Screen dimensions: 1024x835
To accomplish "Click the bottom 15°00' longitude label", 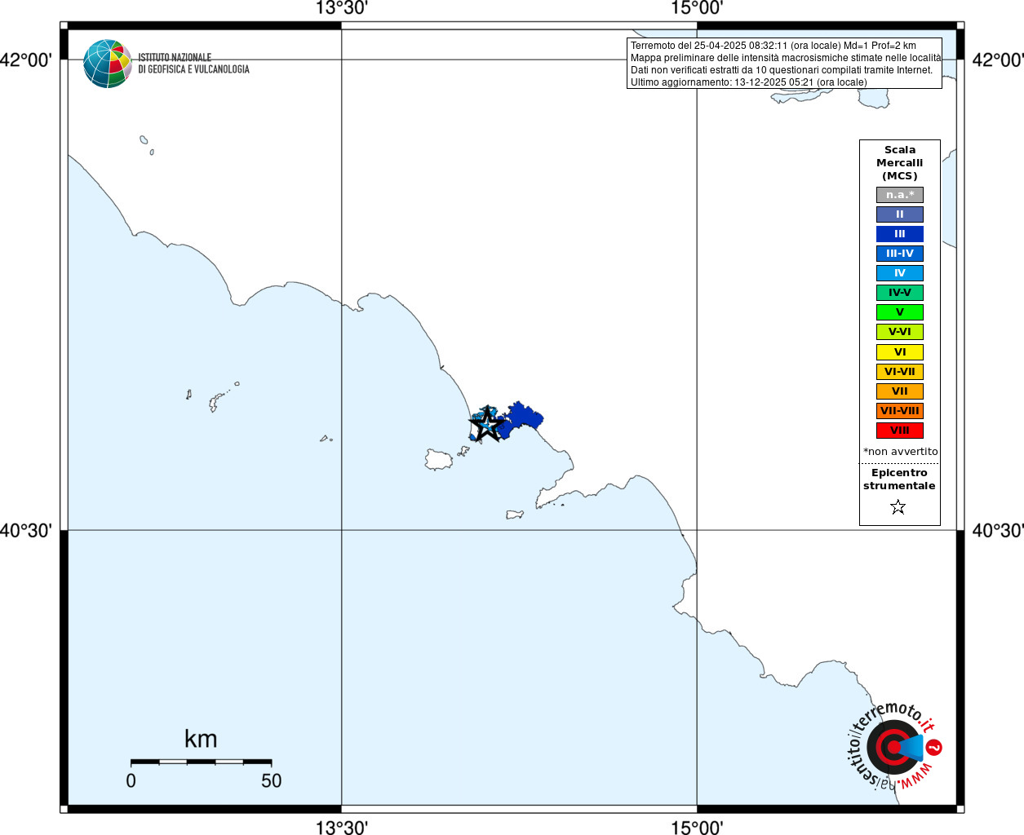I will (697, 828).
